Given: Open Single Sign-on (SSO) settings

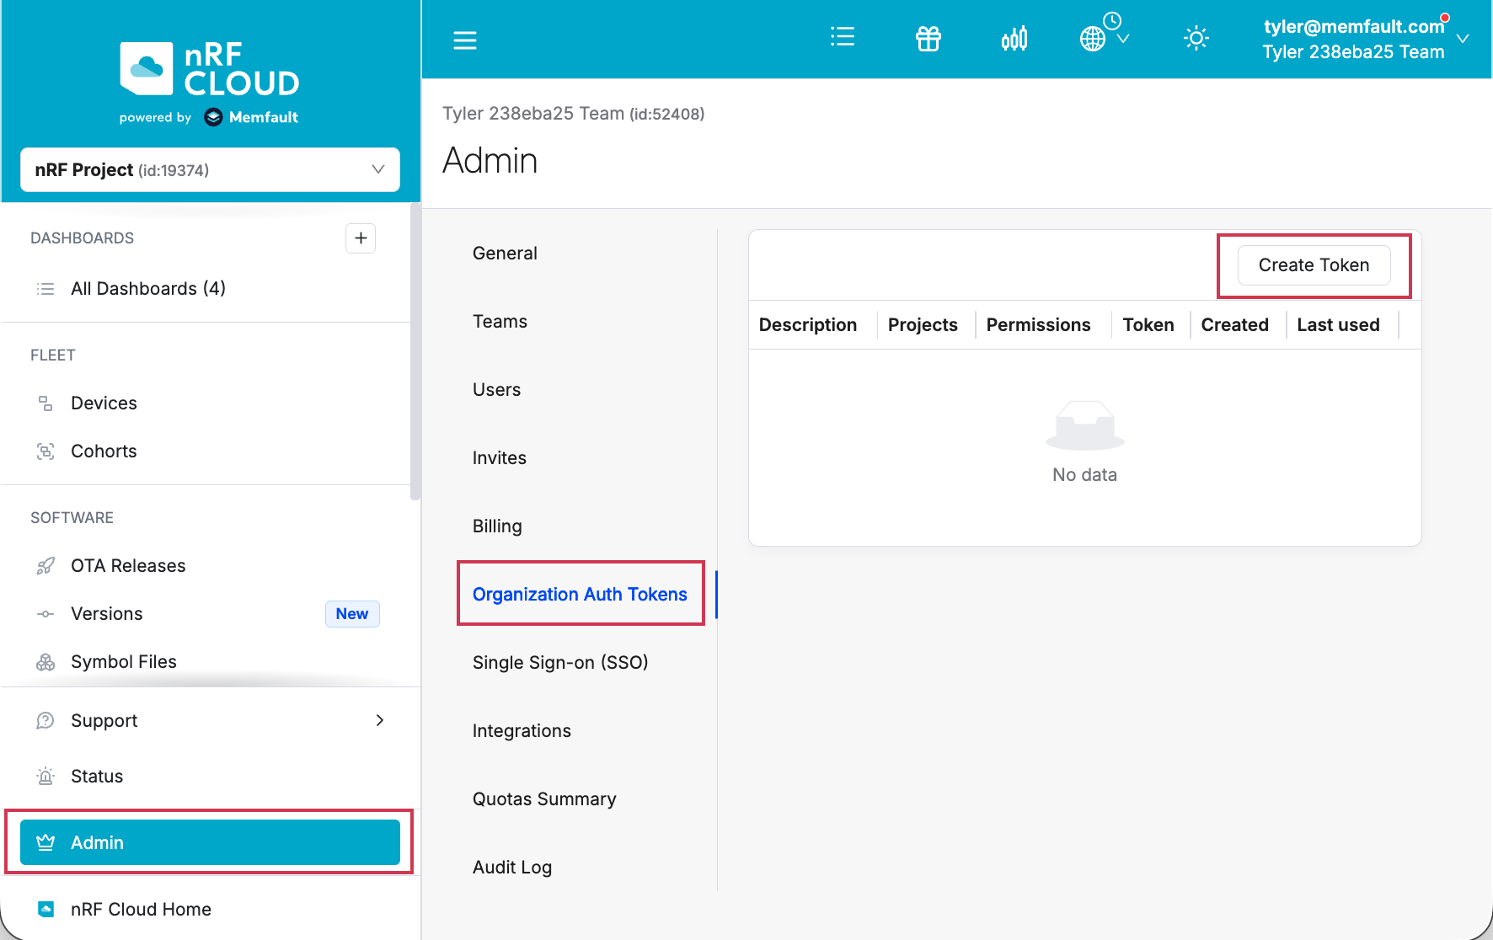Looking at the screenshot, I should 560,663.
